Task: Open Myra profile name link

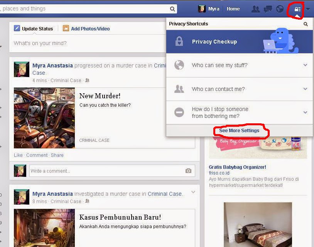Action: (x=214, y=9)
